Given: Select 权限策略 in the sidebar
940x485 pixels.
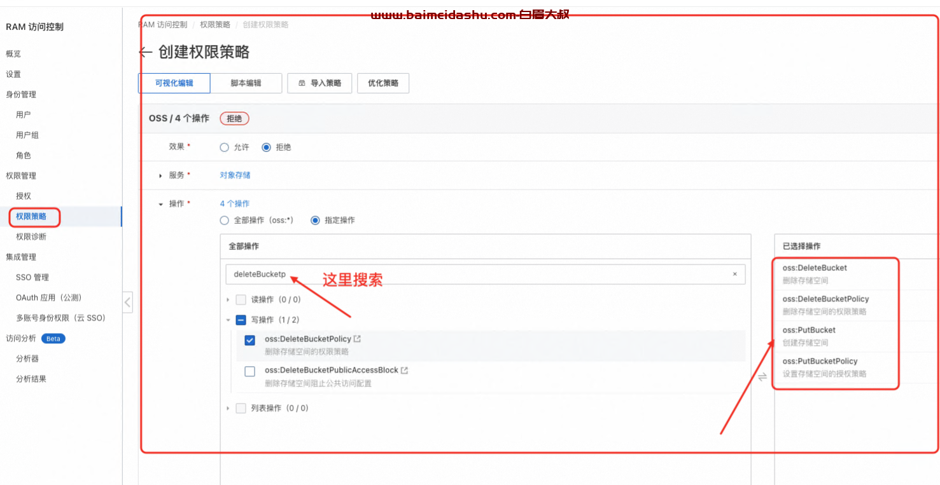Looking at the screenshot, I should tap(31, 216).
